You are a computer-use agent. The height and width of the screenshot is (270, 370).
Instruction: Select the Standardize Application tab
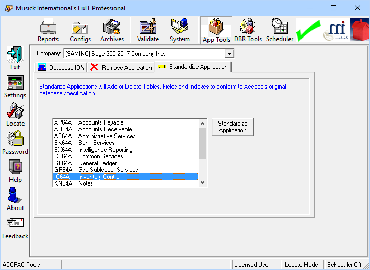pos(192,67)
